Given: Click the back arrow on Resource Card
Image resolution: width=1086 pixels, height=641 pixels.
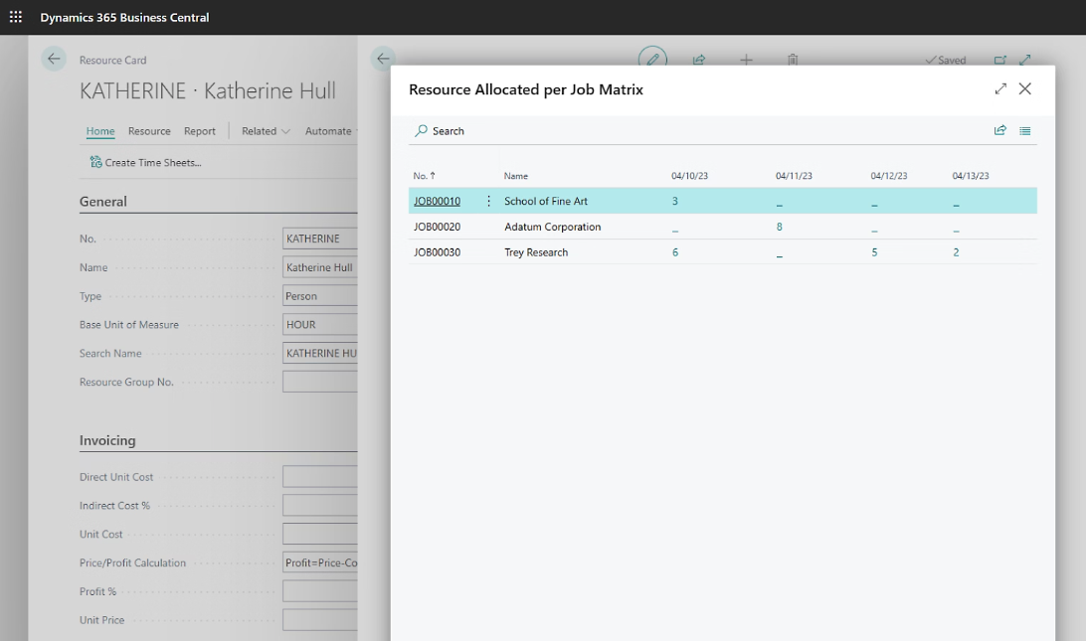Looking at the screenshot, I should 54,60.
